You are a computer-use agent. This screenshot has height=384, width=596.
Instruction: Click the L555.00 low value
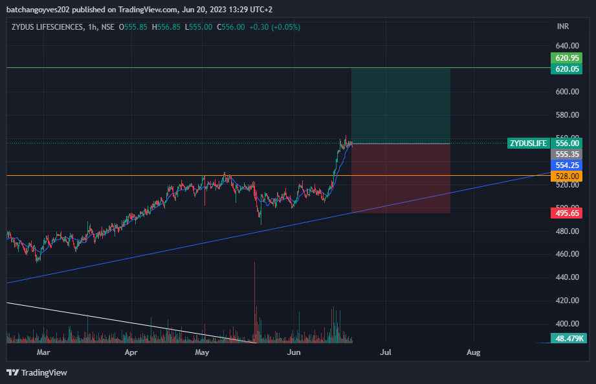199,27
